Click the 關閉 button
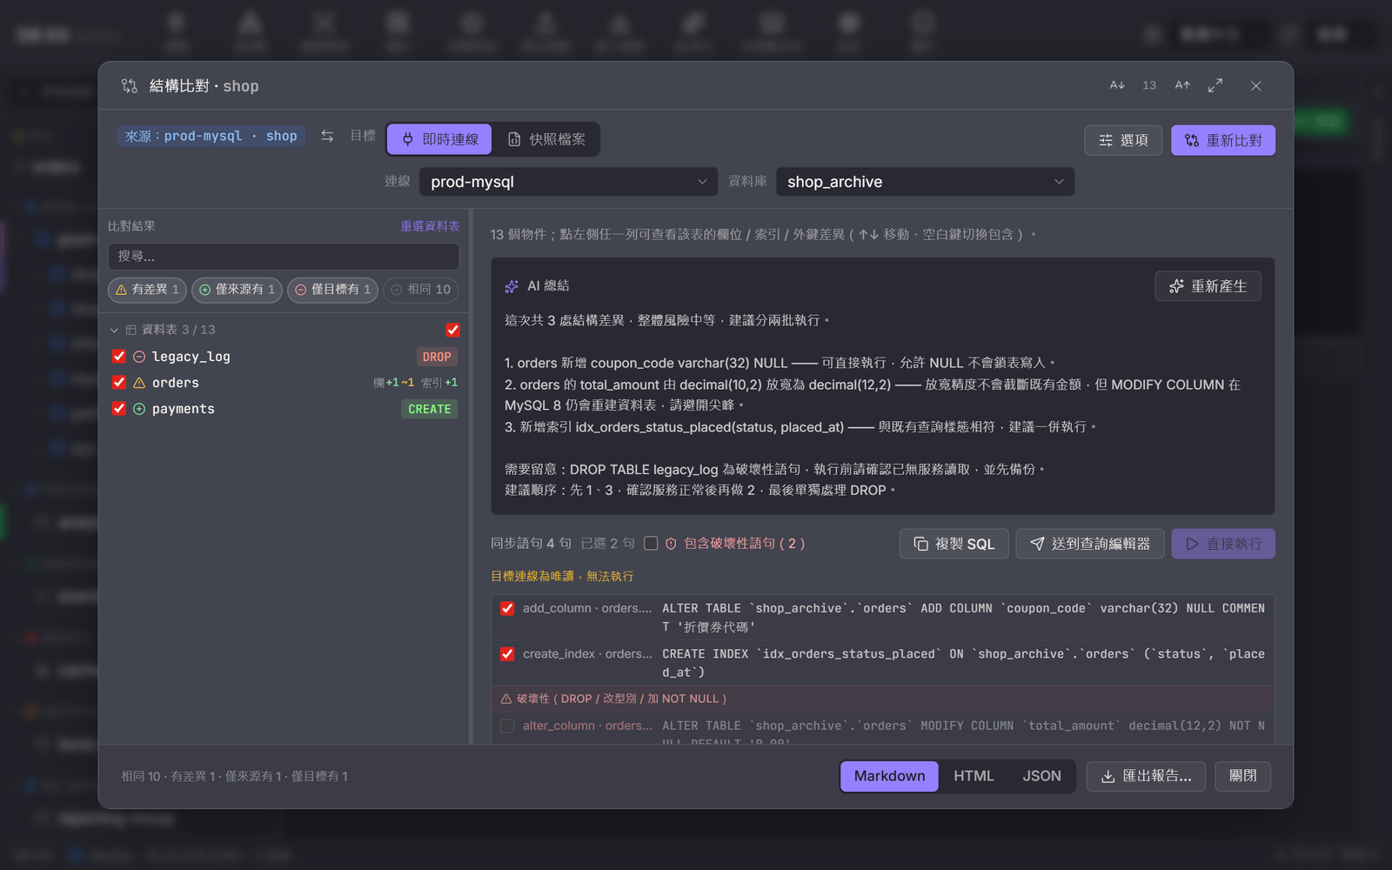The height and width of the screenshot is (870, 1392). point(1242,776)
